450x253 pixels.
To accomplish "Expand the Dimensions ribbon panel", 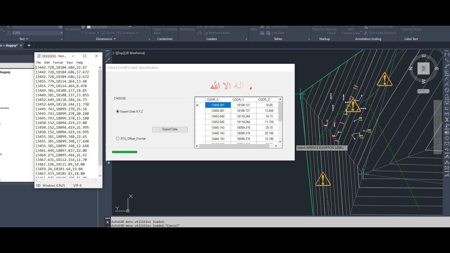I will pyautogui.click(x=106, y=39).
